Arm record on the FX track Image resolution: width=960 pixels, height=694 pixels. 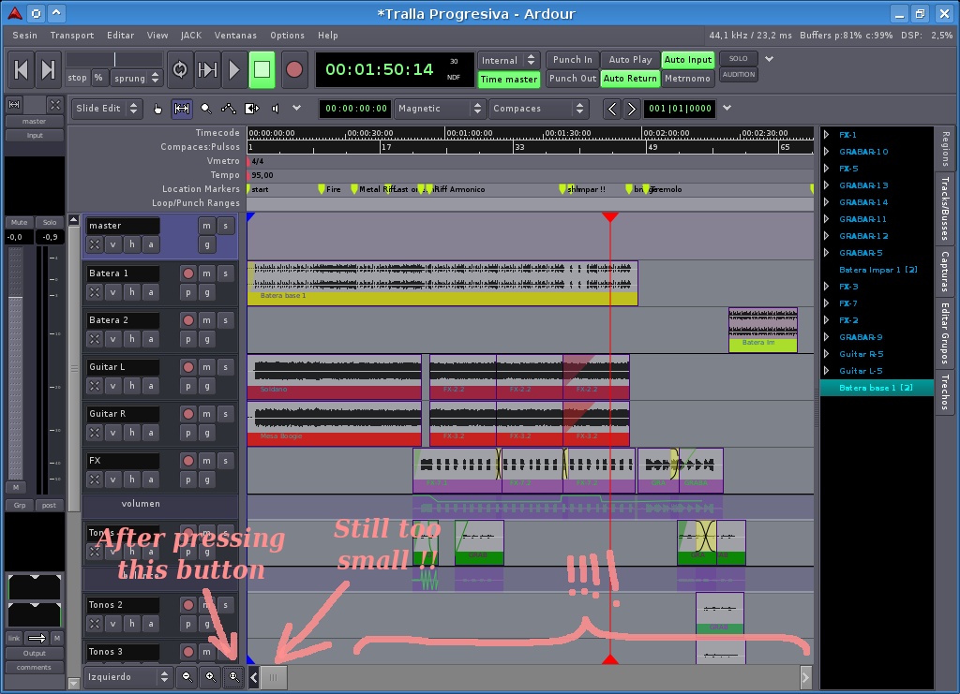point(187,461)
